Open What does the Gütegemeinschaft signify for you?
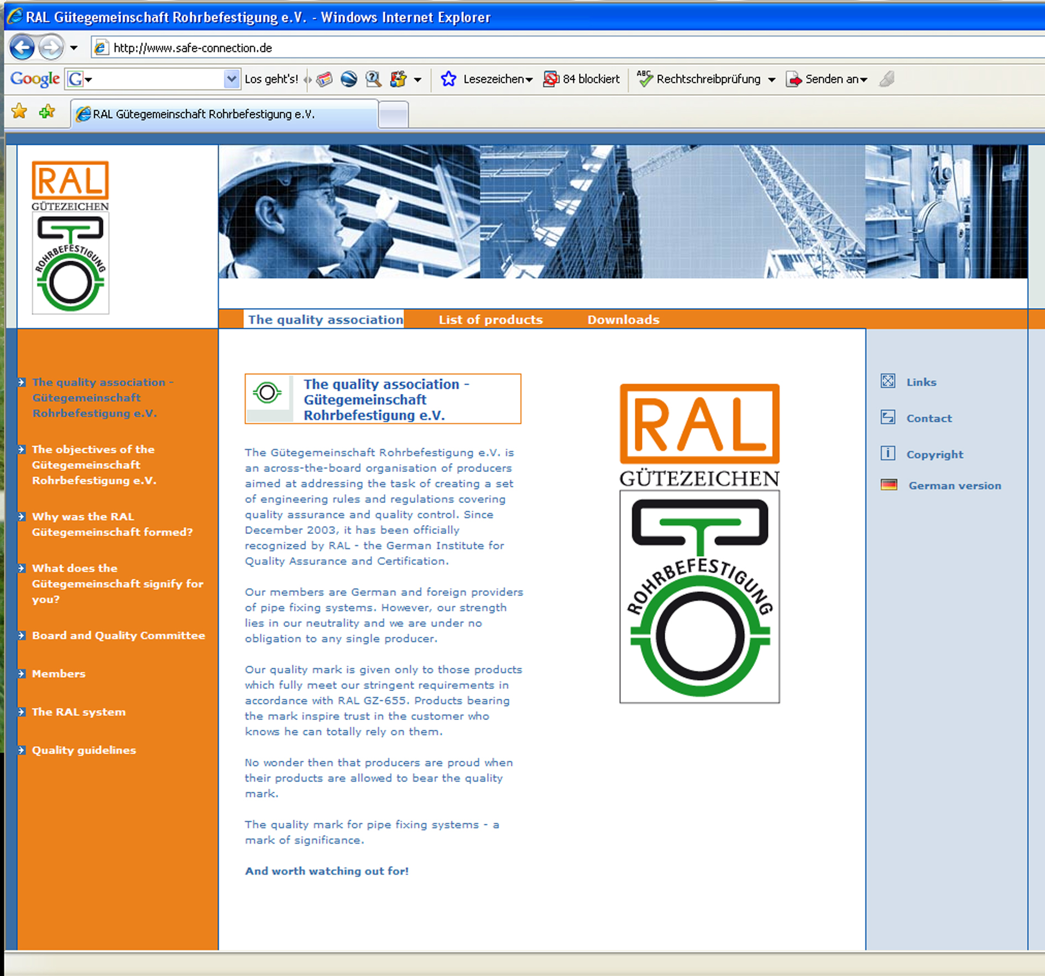 pyautogui.click(x=117, y=583)
